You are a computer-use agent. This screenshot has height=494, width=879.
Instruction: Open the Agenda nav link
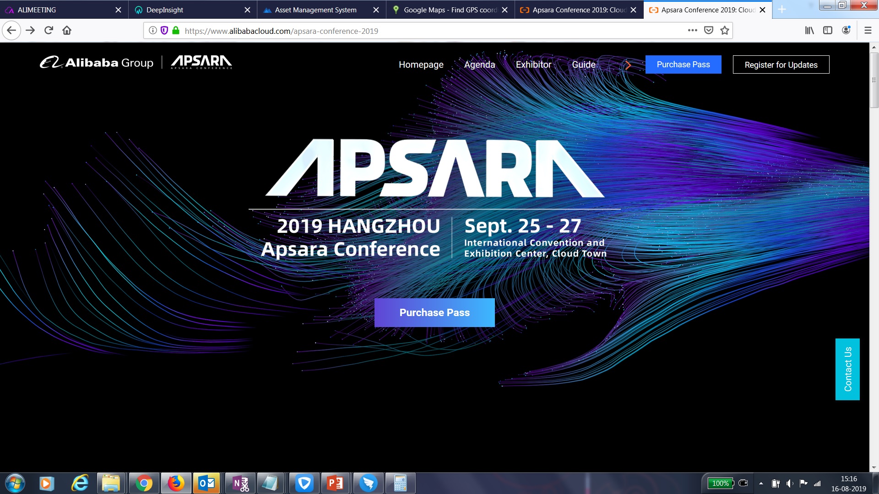tap(479, 64)
